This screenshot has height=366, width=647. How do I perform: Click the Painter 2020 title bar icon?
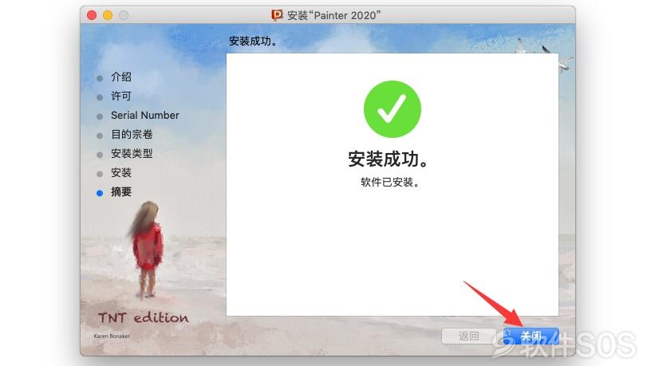(x=277, y=15)
